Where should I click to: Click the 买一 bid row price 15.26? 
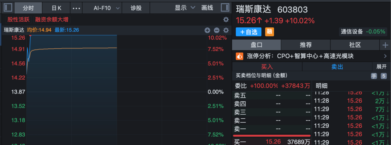(273, 142)
